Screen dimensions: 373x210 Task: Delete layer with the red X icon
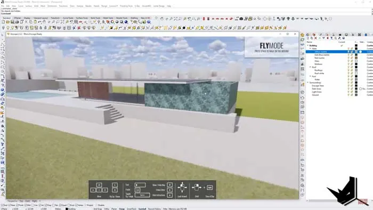click(315, 38)
